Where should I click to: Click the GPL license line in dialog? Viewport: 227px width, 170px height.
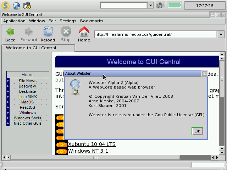click(x=146, y=115)
